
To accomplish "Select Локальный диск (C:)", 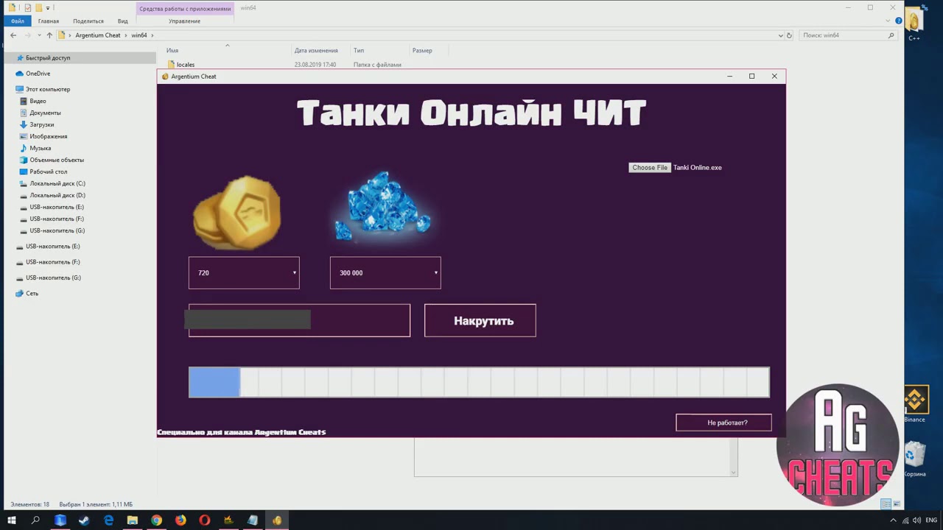I will pos(57,183).
